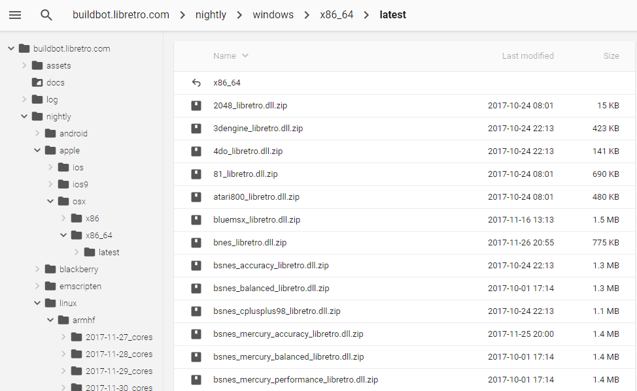Click the log folder icon in tree

[x=37, y=99]
